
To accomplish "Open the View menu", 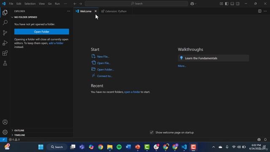I will [x=42, y=4].
